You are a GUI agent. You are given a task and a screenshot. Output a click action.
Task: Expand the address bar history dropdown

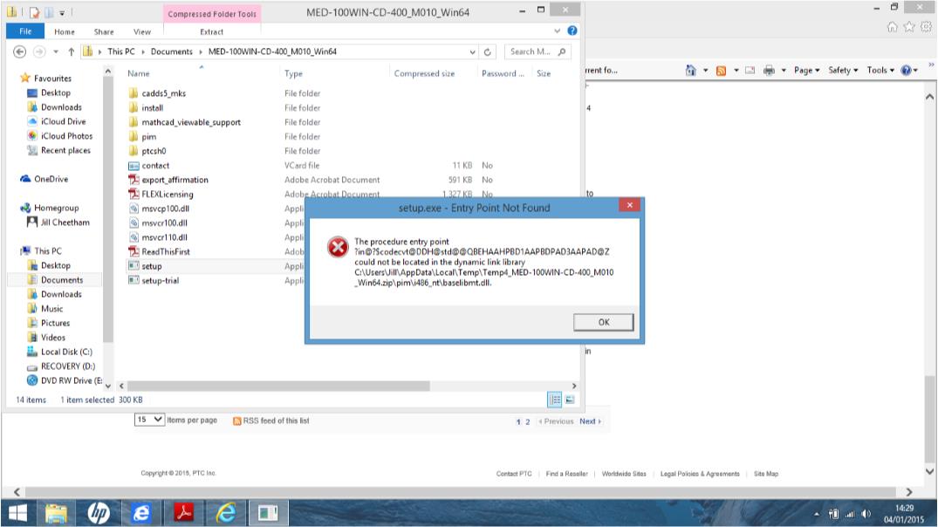(472, 52)
